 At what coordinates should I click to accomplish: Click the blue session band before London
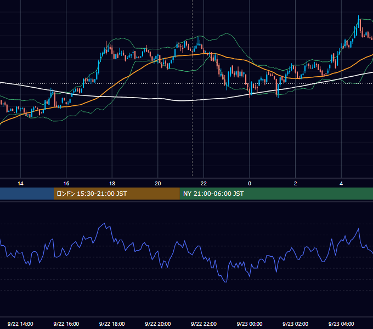click(x=27, y=194)
